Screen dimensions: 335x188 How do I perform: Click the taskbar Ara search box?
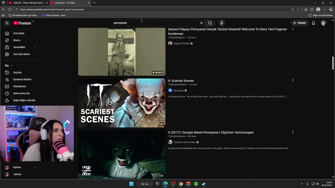click(x=145, y=184)
